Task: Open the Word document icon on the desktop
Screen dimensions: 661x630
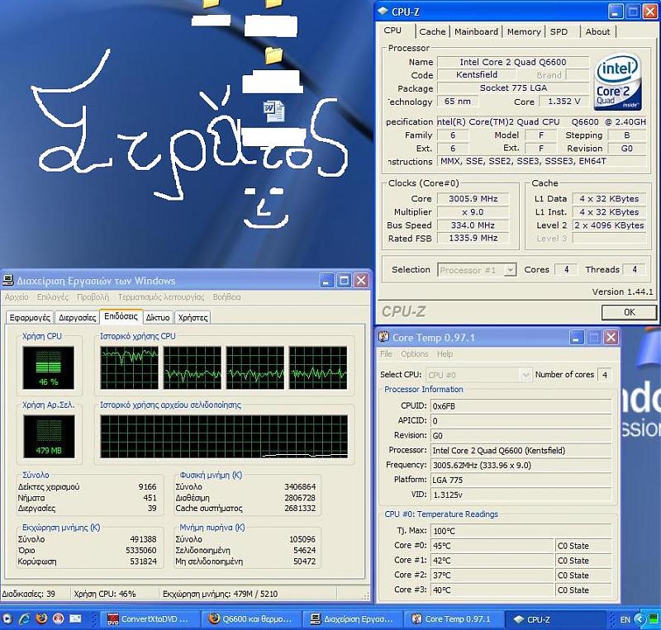Action: [x=273, y=111]
